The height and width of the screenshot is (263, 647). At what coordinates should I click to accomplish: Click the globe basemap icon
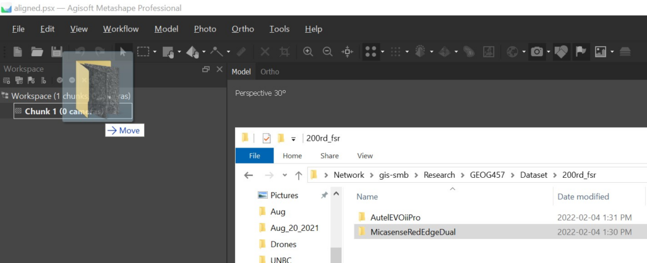(512, 52)
